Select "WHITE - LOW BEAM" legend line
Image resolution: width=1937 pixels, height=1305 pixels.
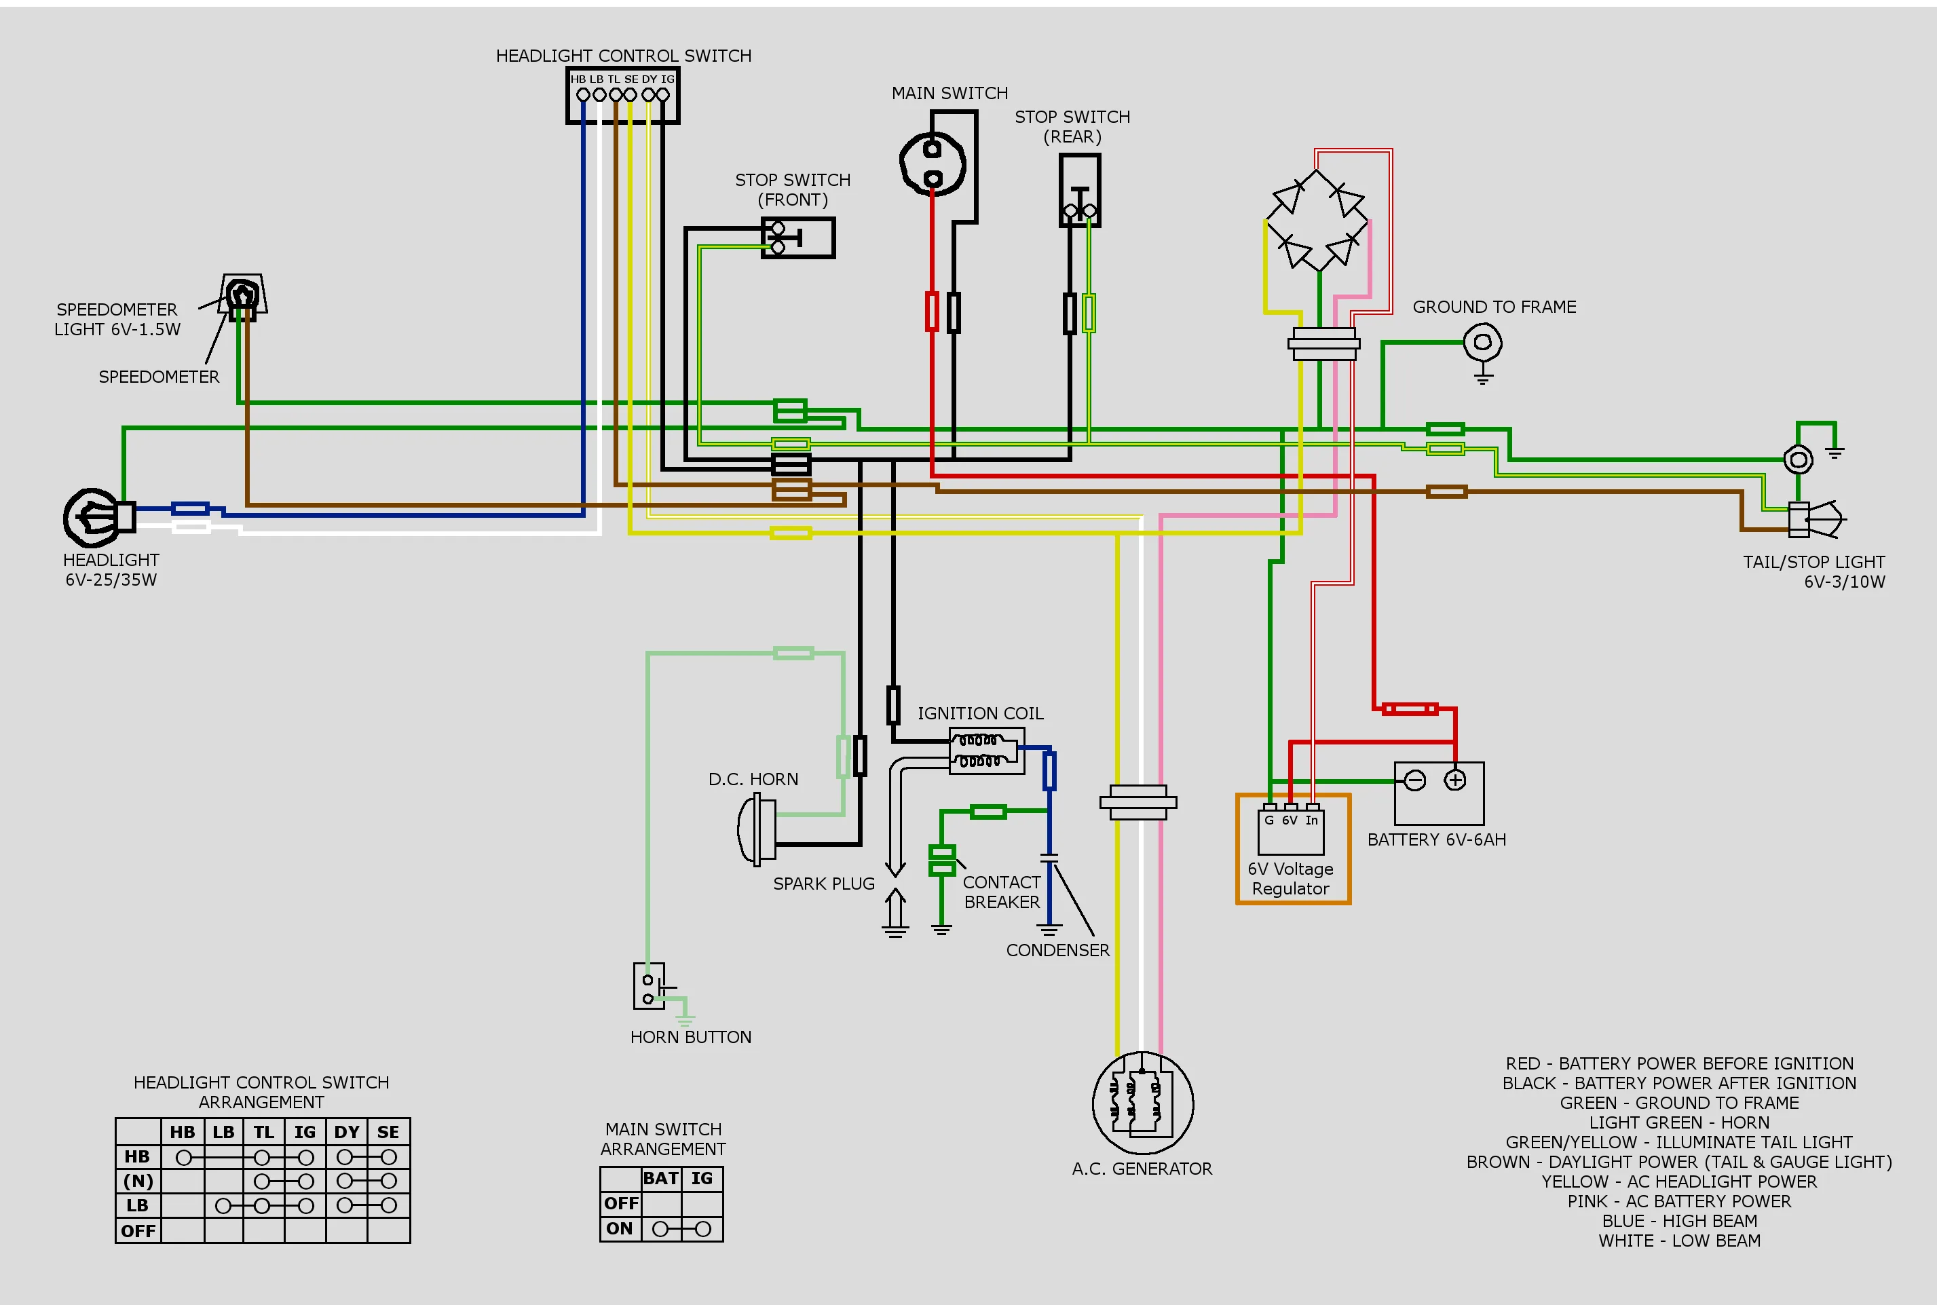[1680, 1241]
